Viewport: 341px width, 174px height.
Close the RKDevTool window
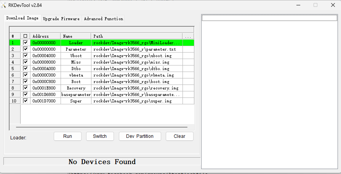(333, 5)
